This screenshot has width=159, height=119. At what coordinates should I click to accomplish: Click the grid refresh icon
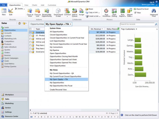[118, 29]
